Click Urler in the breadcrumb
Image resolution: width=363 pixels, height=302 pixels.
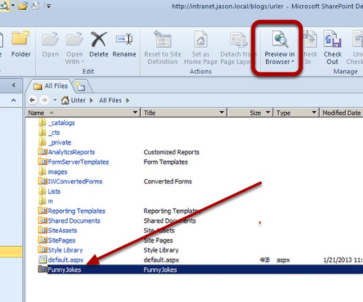pyautogui.click(x=78, y=100)
